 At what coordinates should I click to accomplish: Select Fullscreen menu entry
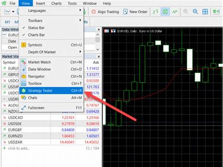pos(51,108)
